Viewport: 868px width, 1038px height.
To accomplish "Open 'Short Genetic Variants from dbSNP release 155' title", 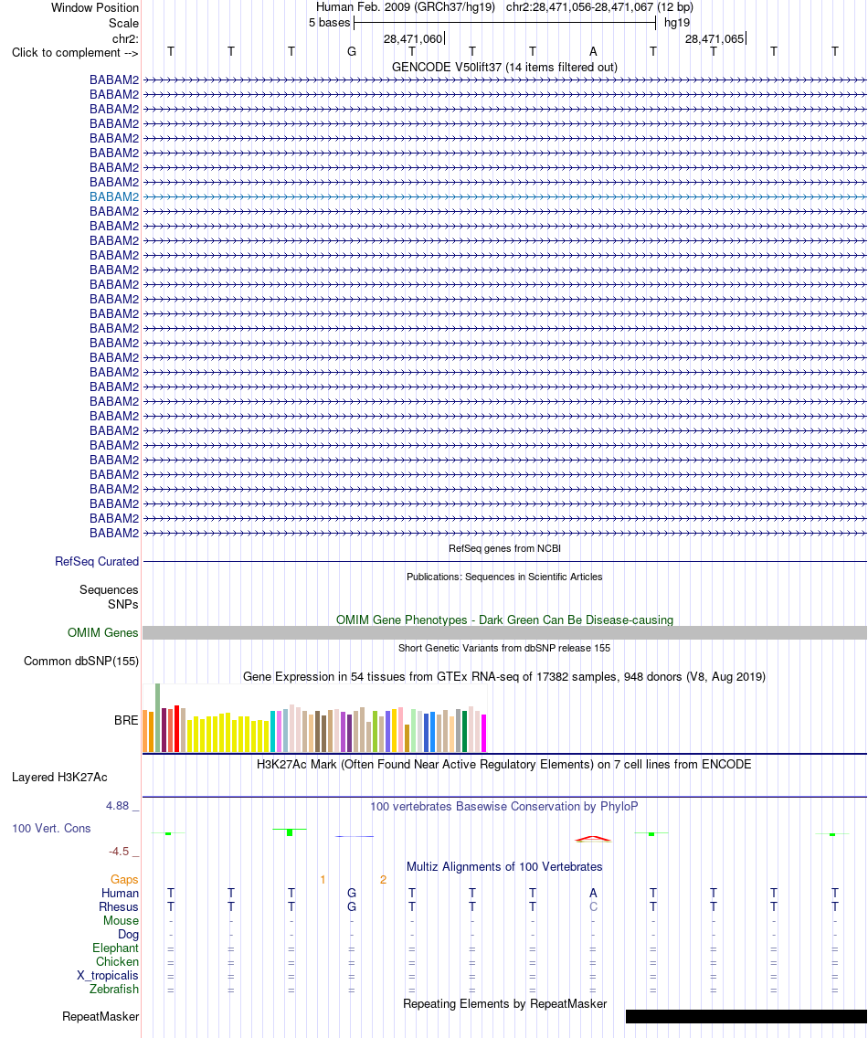I will [504, 648].
